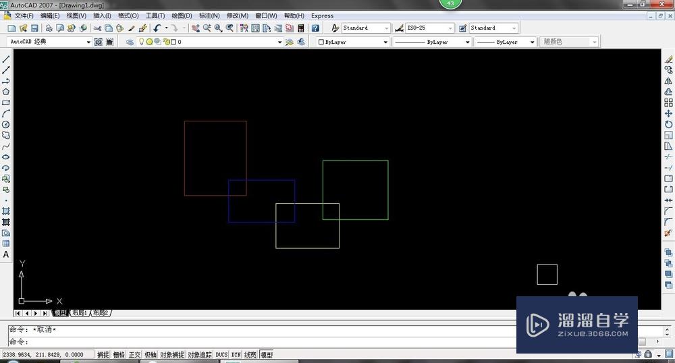Viewport: 675px width, 363px height.
Task: Switch to the 布局1 layout tab
Action: 80,312
